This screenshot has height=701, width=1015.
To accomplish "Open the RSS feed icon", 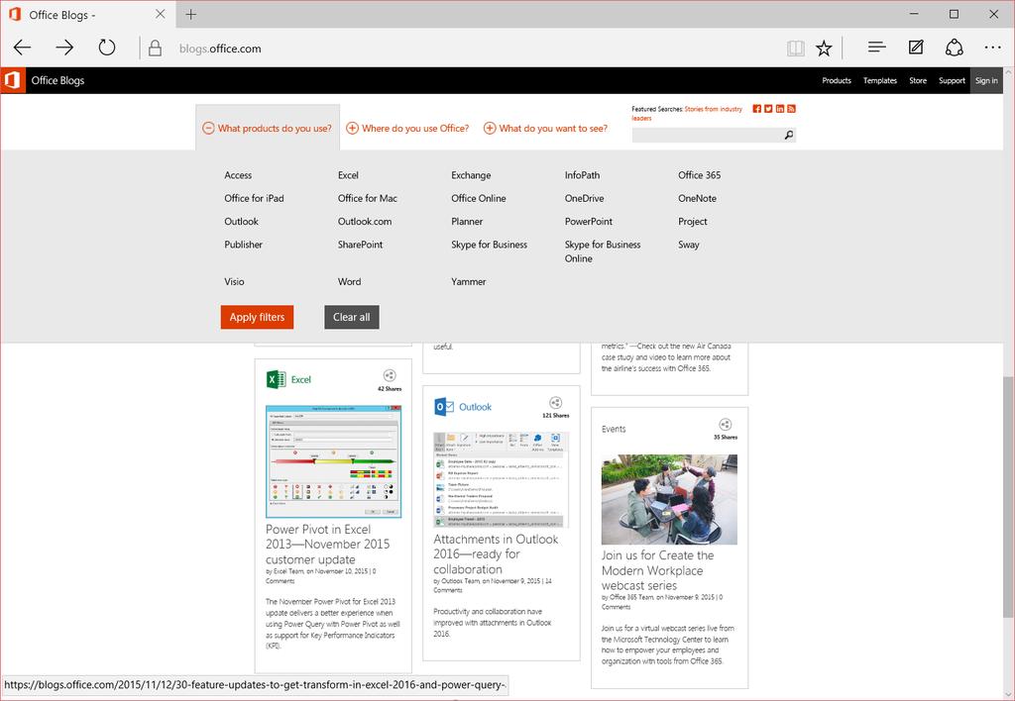I will coord(791,109).
